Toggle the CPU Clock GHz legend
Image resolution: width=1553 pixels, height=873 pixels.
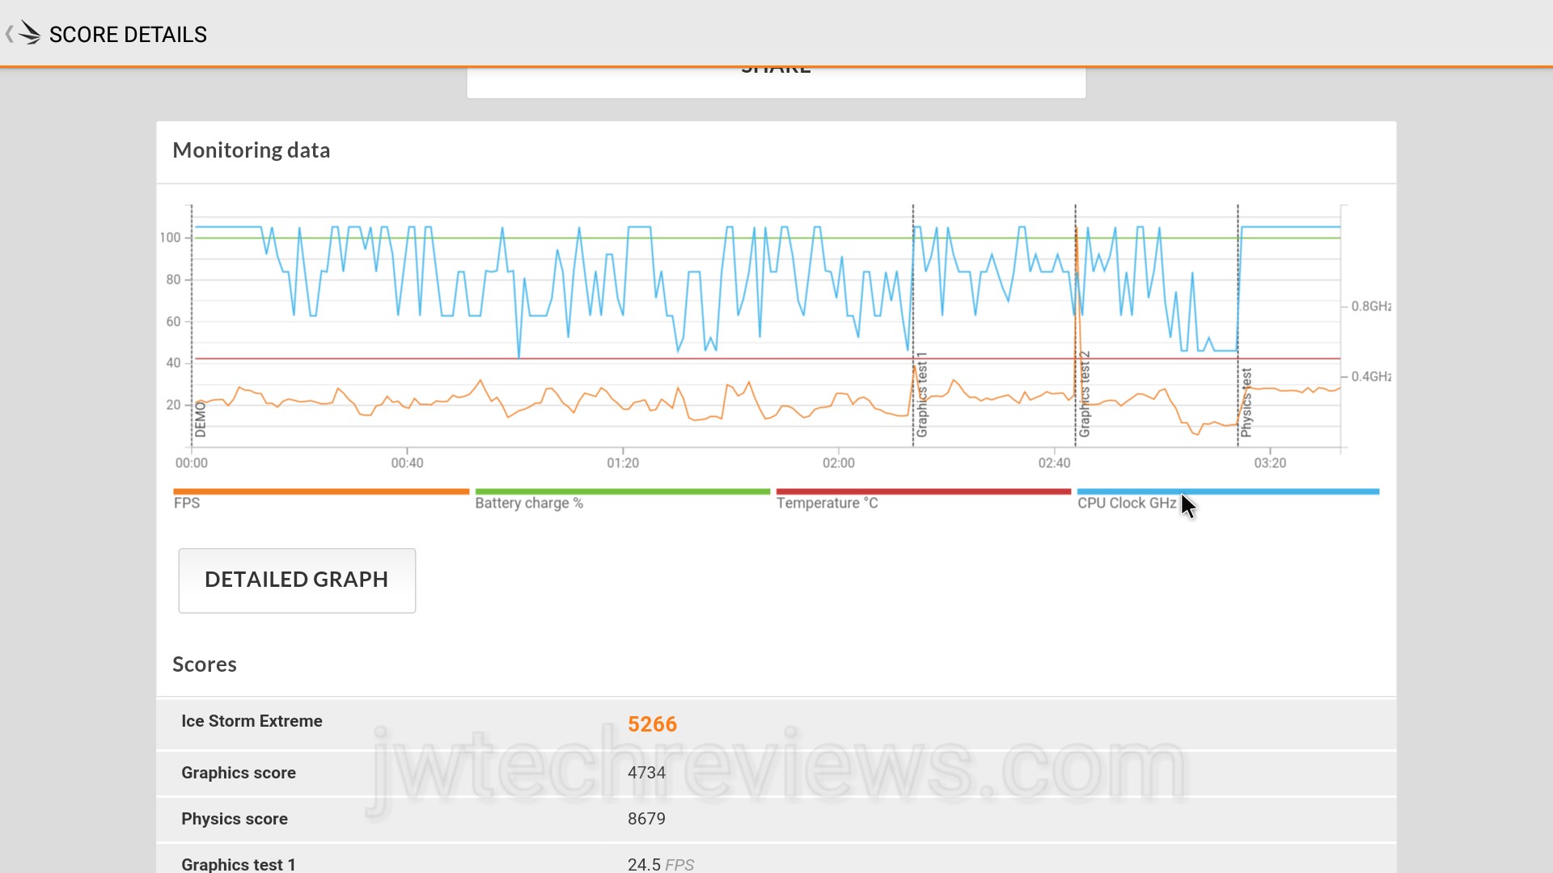[x=1127, y=503]
